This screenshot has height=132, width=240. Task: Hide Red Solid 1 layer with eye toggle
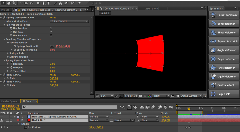point(2,120)
